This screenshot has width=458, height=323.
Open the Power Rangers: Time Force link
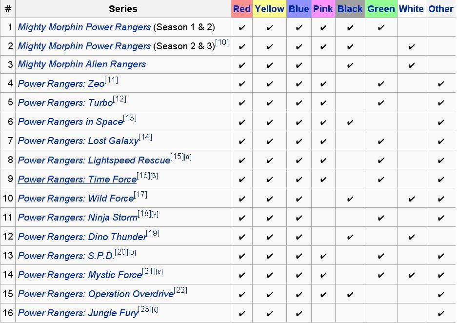pos(77,179)
